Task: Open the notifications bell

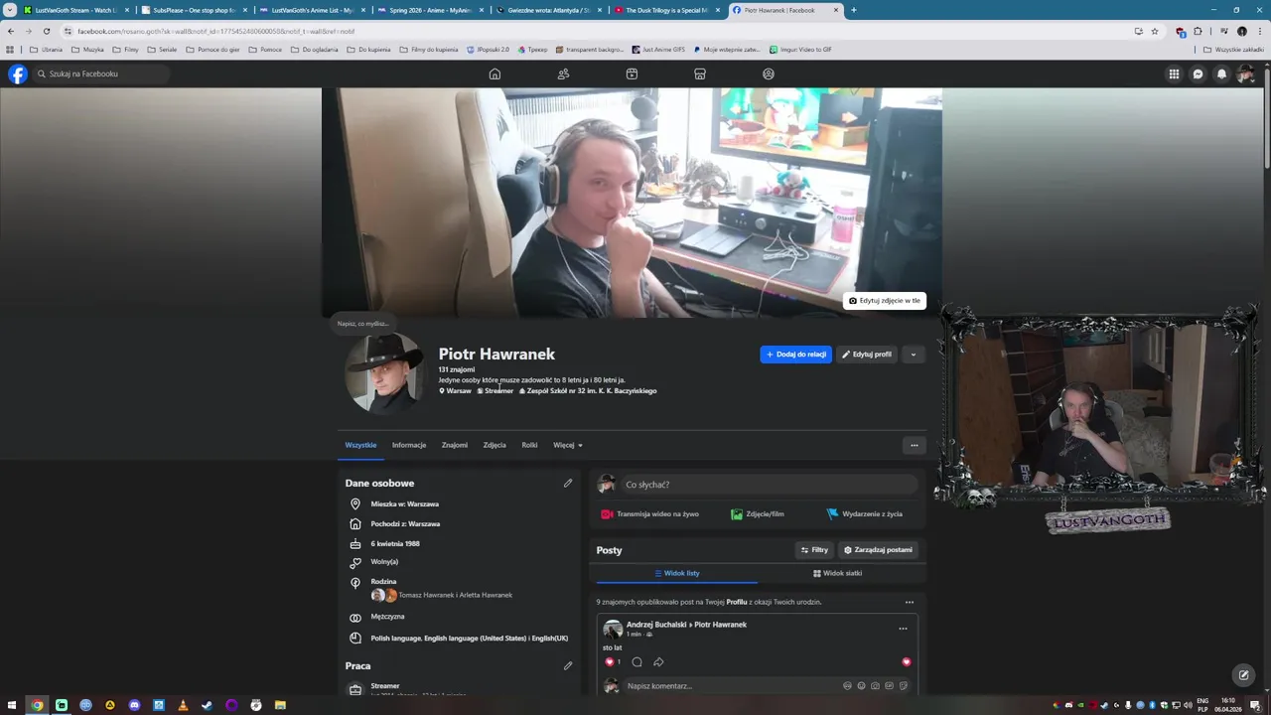Action: [x=1221, y=73]
